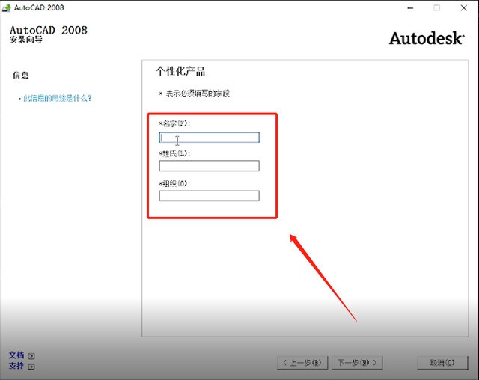Click the arrow icon beside 文档
This screenshot has height=380, width=479.
click(x=31, y=356)
